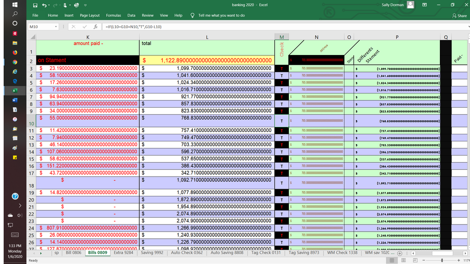Switch to sheet tab WM Check 1338

pos(343,253)
